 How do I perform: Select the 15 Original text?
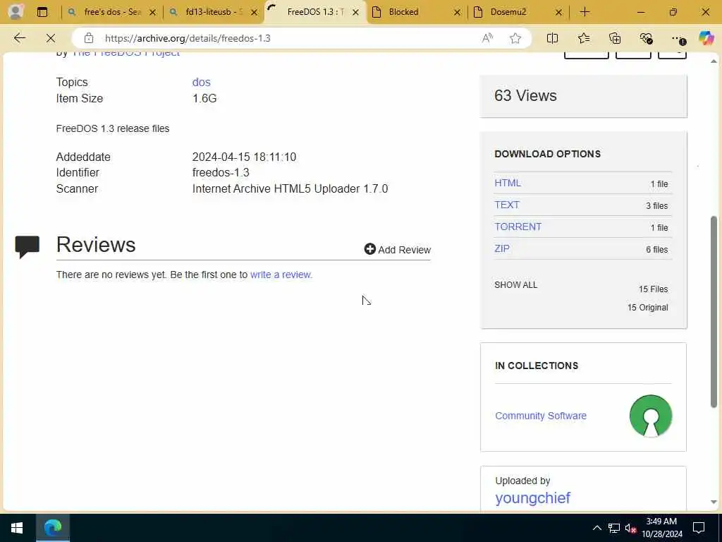click(647, 308)
